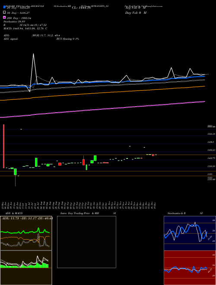Open the empty intraday trading price panel
The height and width of the screenshot is (285, 216).
click(x=86, y=242)
